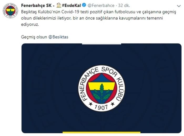Click the Geçmiş olsun text line
184x136 pixels.
45,37
